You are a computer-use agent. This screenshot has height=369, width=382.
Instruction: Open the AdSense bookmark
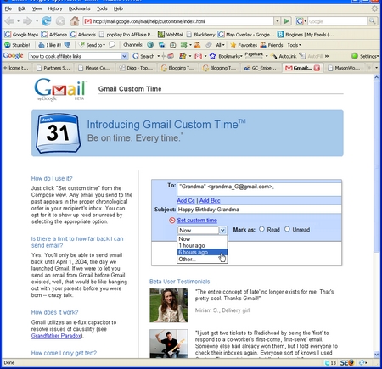[54, 35]
